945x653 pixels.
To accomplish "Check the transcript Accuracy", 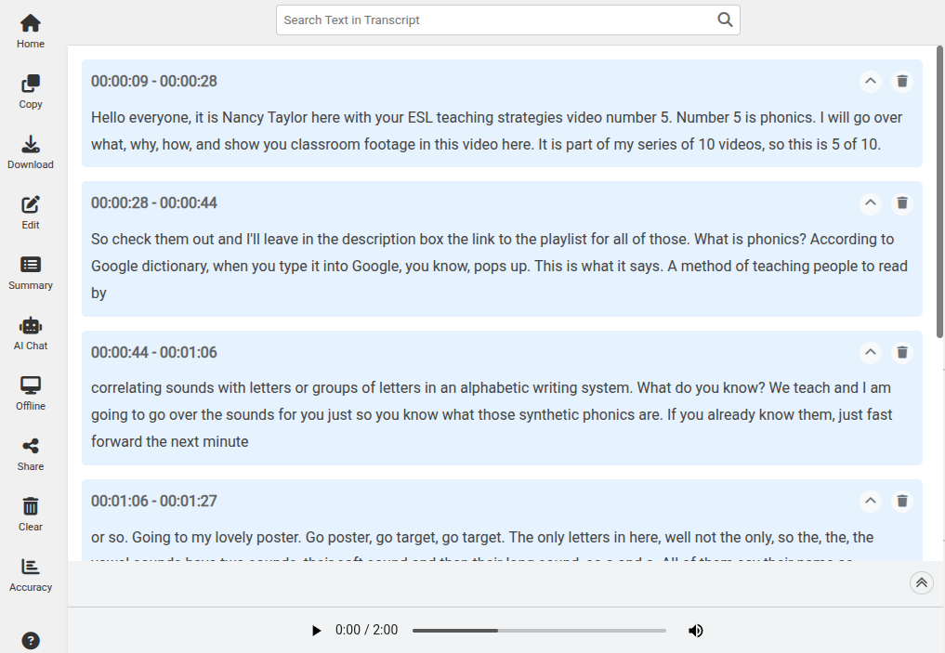I will click(30, 572).
